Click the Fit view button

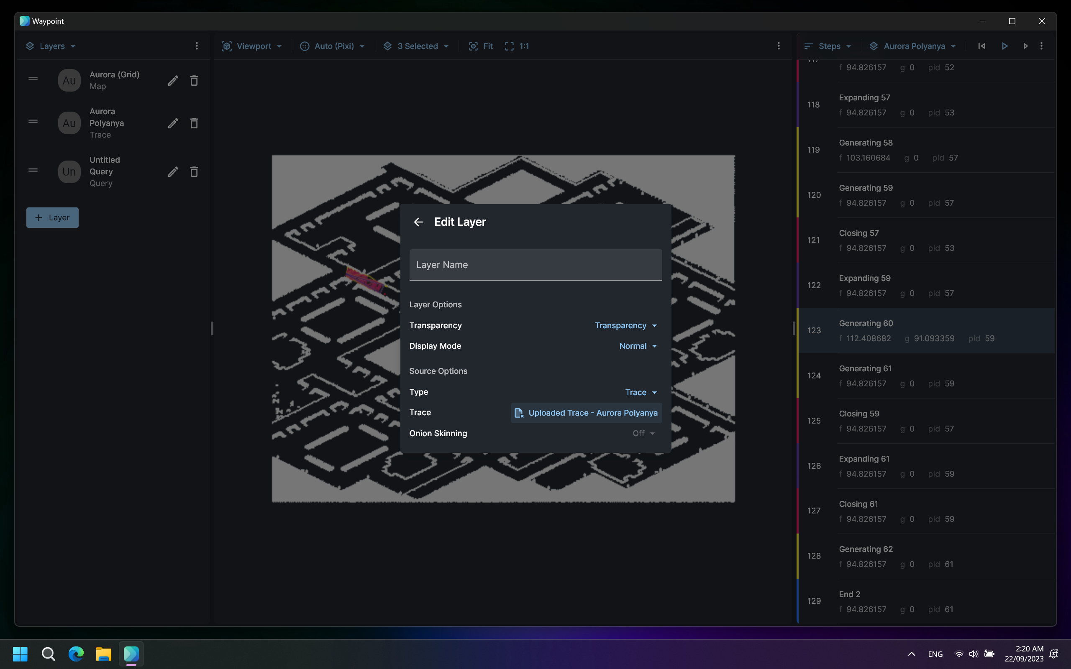click(x=481, y=46)
